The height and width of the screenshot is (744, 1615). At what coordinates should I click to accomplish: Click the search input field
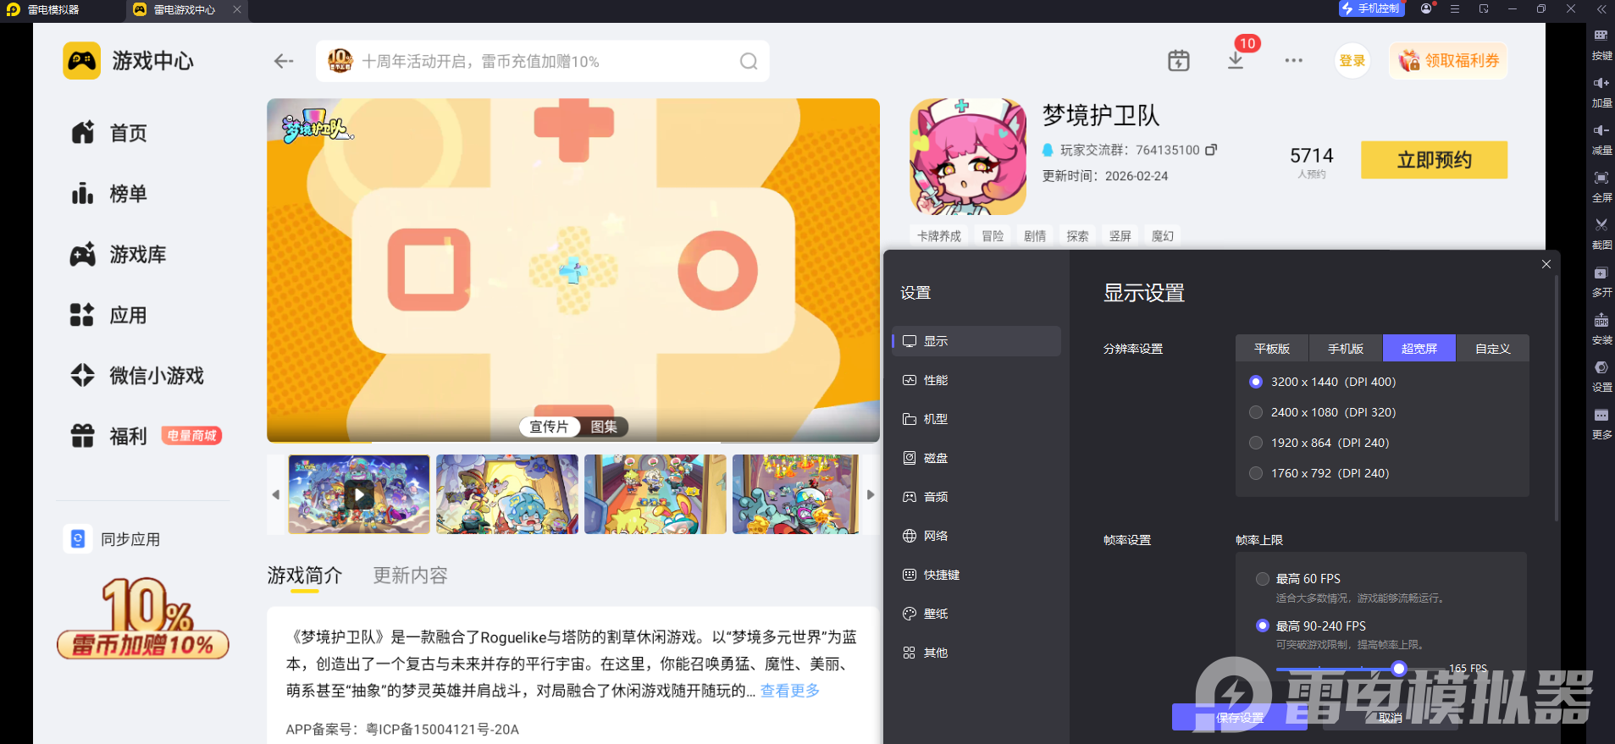[543, 61]
